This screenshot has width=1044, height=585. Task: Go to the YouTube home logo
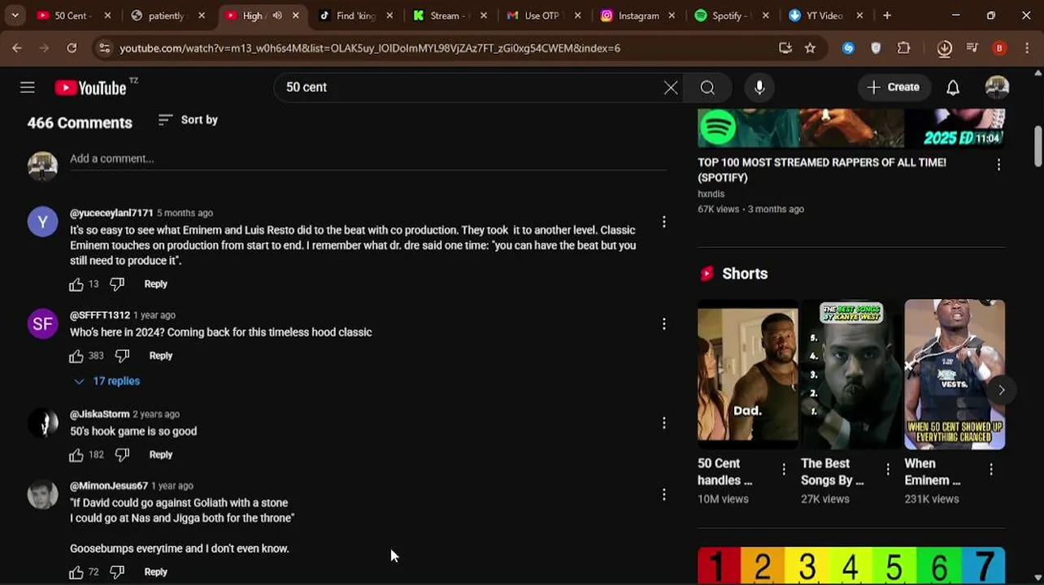[x=90, y=88]
